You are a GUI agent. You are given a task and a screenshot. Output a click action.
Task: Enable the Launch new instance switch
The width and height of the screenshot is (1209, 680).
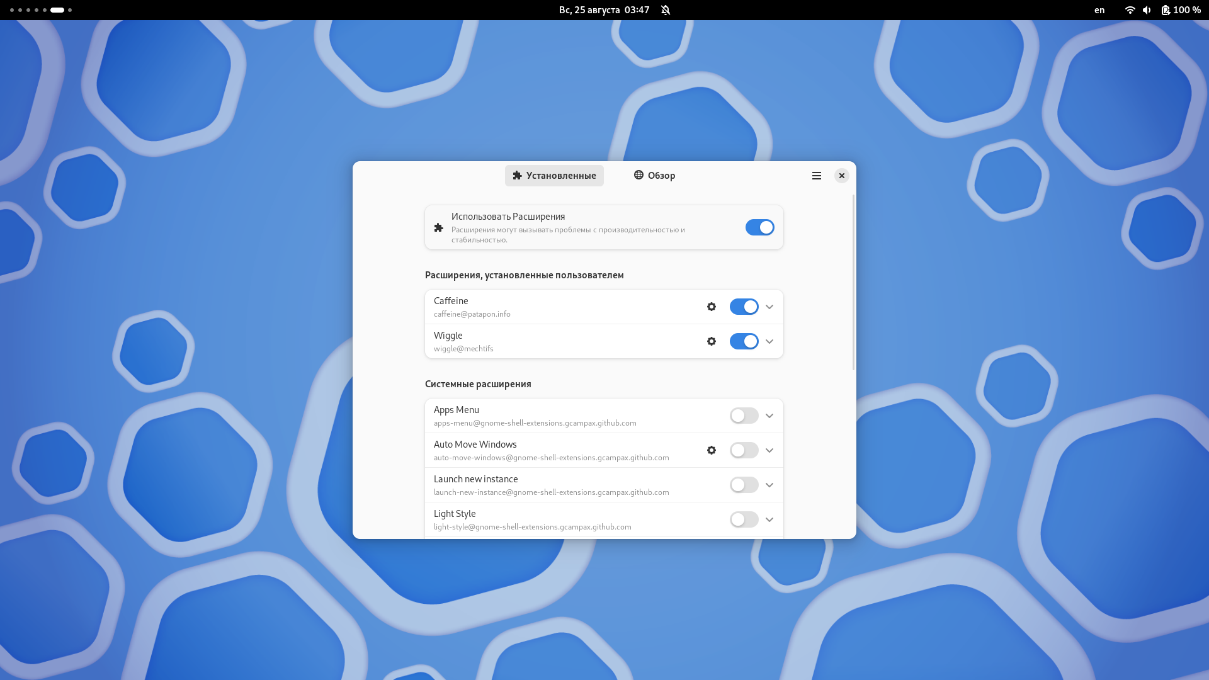pyautogui.click(x=744, y=485)
